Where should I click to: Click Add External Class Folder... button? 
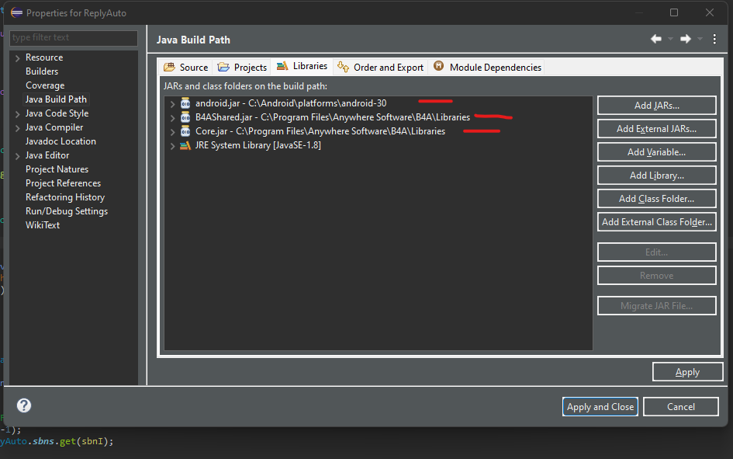point(656,222)
